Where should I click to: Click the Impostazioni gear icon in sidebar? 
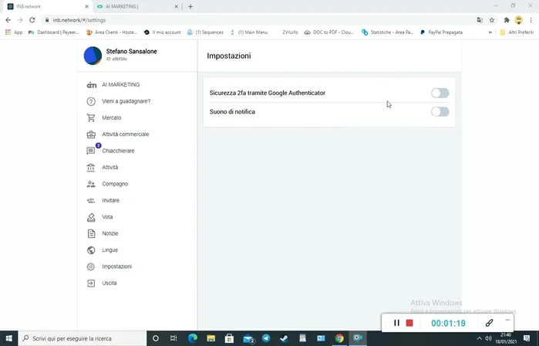click(91, 266)
